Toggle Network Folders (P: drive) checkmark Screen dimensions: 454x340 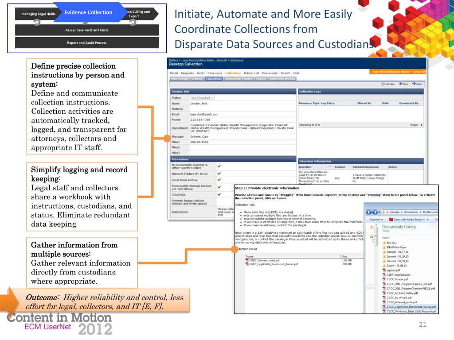click(219, 174)
